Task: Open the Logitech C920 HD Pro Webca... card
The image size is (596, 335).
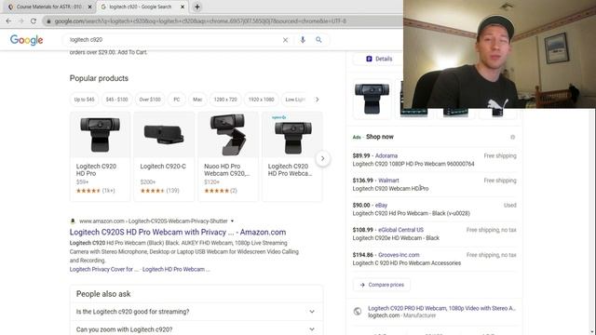Action: [x=291, y=156]
